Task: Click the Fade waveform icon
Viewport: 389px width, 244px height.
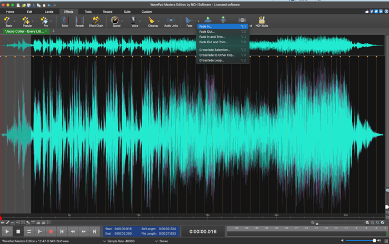Action: (189, 21)
